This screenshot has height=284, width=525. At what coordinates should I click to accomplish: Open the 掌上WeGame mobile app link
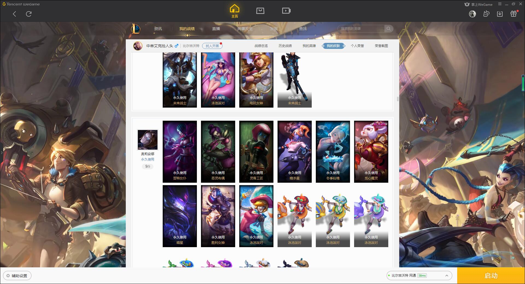coord(478,4)
